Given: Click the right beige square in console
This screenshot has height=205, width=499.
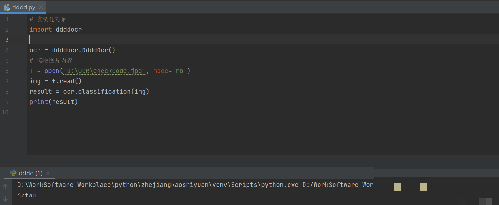Looking at the screenshot, I should pyautogui.click(x=423, y=187).
